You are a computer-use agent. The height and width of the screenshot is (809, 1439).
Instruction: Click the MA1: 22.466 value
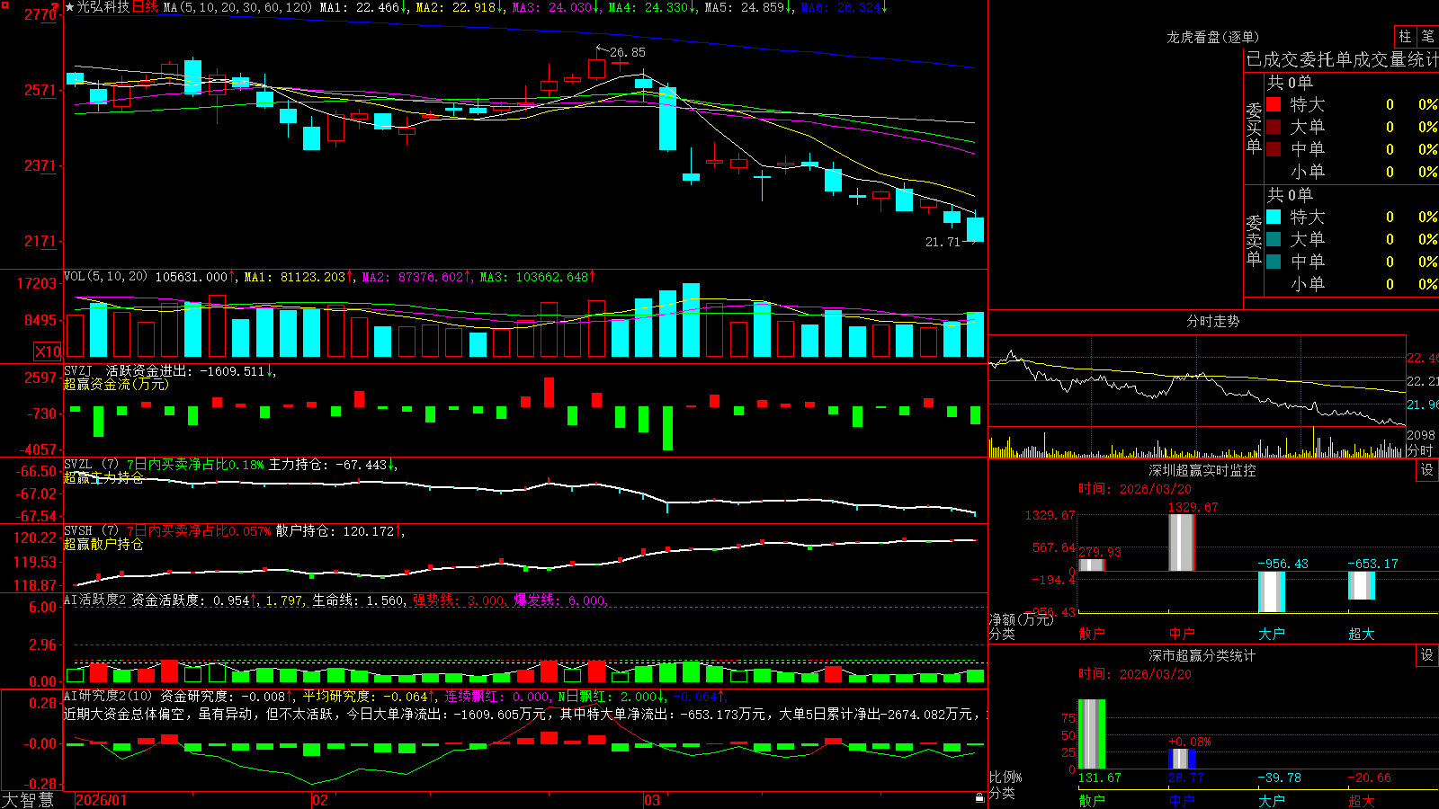tap(360, 7)
